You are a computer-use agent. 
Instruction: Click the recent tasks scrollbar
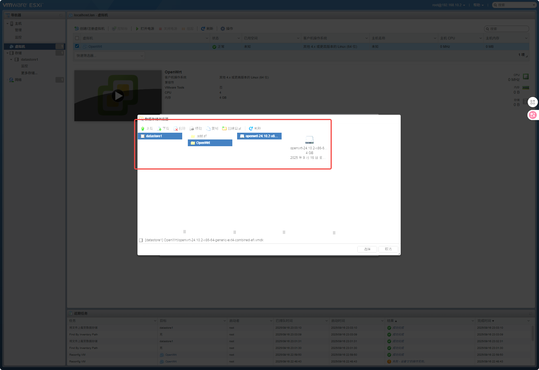coord(533,333)
